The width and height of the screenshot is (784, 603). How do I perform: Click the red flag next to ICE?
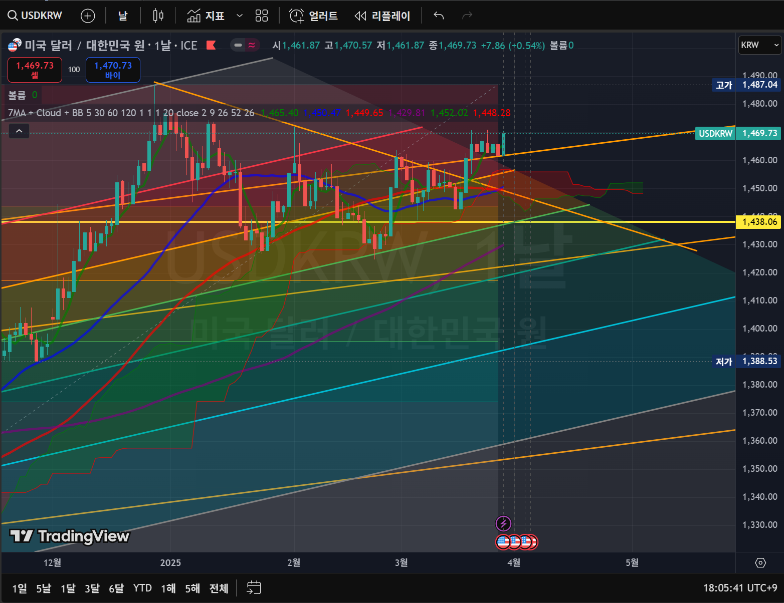(211, 46)
